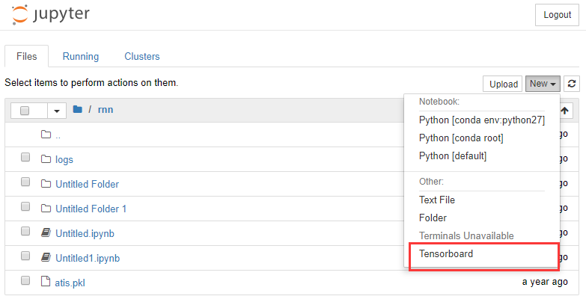Viewport: 586px width, 302px height.
Task: Select Python [conda env:python27] notebook
Action: tap(481, 120)
